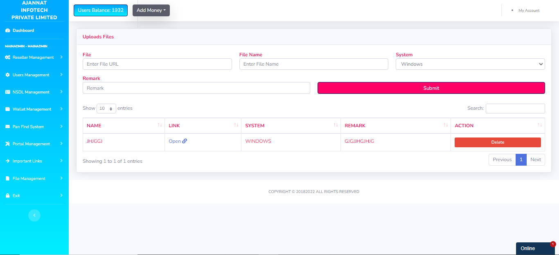This screenshot has height=255, width=559.
Task: Change the show entries count selector
Action: [106, 109]
